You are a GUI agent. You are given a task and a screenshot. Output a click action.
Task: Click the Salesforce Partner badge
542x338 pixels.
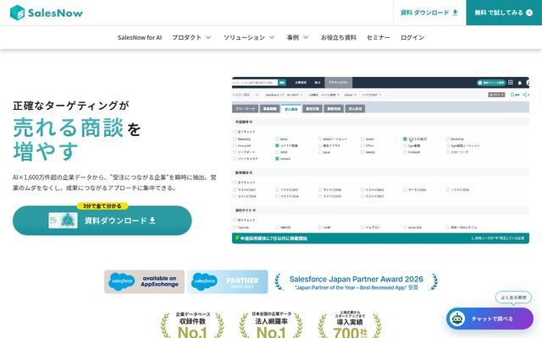click(x=228, y=281)
